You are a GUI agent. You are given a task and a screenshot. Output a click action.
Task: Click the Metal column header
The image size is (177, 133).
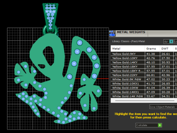[128, 49]
